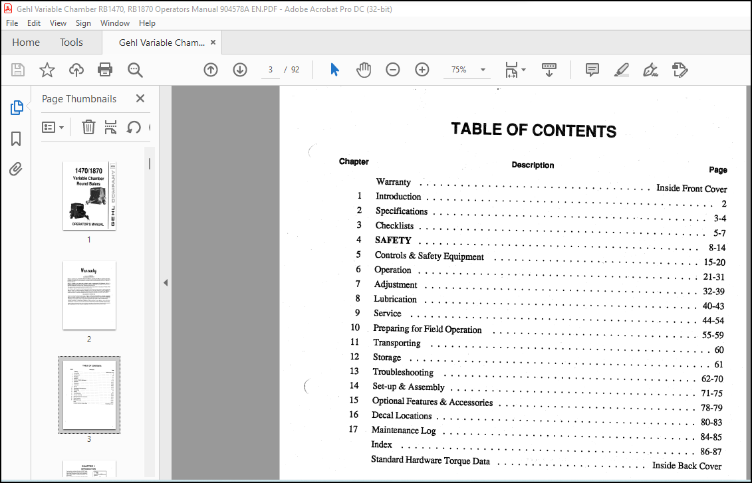Open the Find text magnifier
Screen dimensions: 752x483
click(x=135, y=70)
